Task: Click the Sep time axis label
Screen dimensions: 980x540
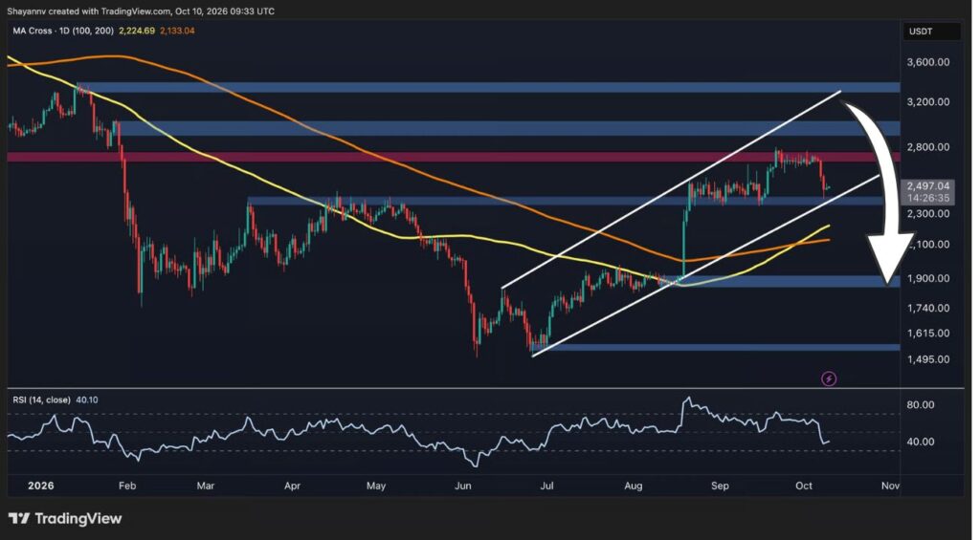Action: (x=720, y=486)
